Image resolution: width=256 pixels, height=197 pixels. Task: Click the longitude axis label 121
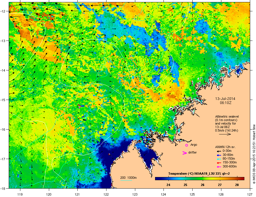tap(78, 194)
